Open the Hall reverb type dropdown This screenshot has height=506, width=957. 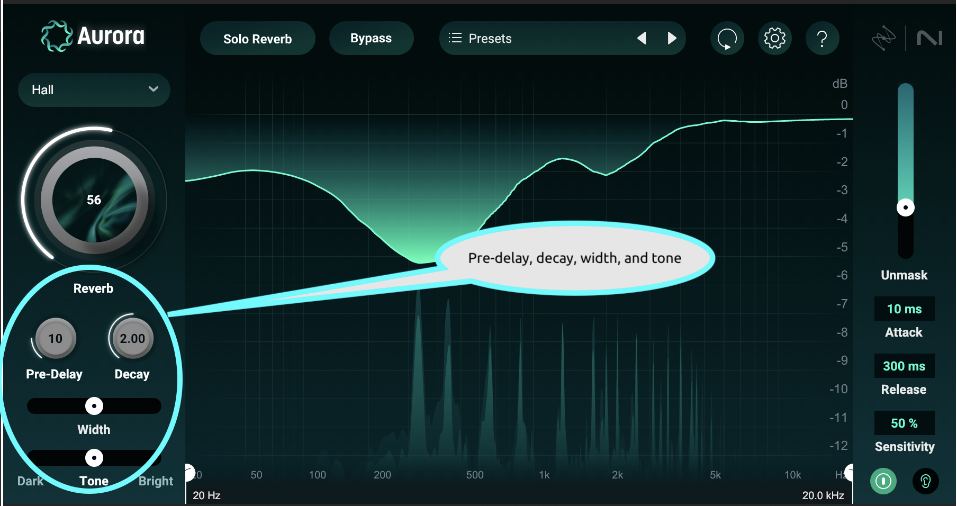94,89
